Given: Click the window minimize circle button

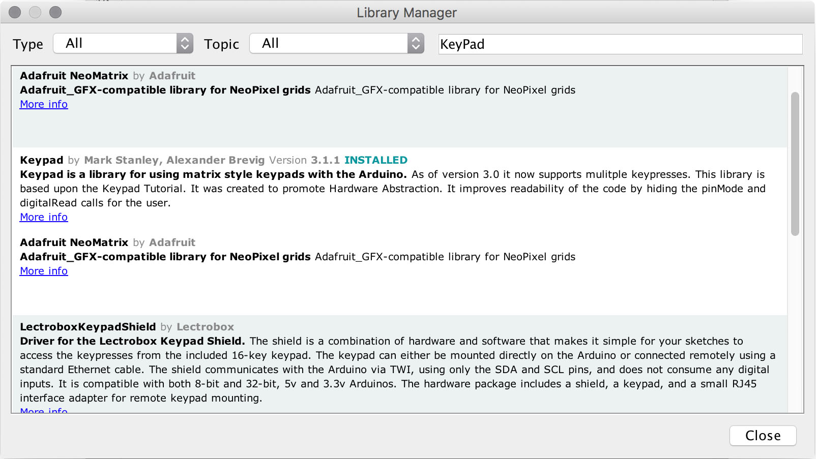Looking at the screenshot, I should click(x=35, y=12).
